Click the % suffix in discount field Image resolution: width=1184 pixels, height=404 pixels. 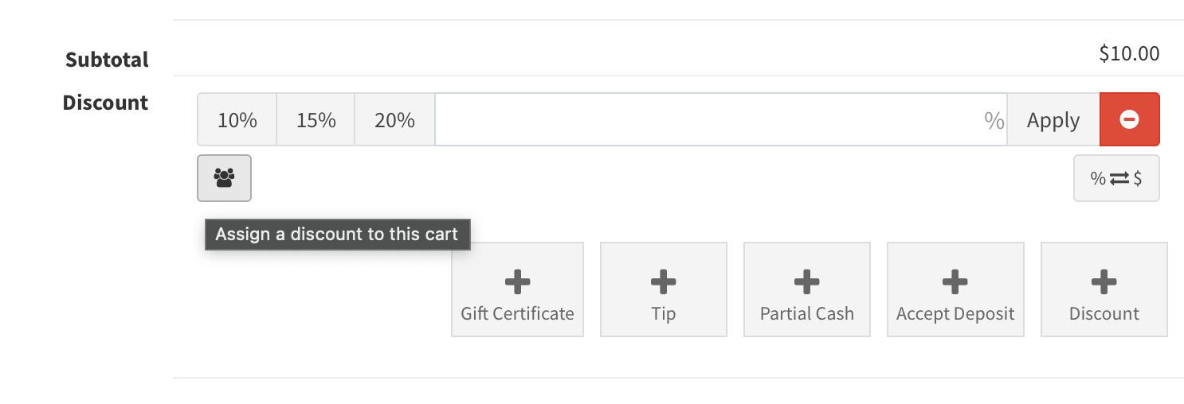(x=994, y=120)
